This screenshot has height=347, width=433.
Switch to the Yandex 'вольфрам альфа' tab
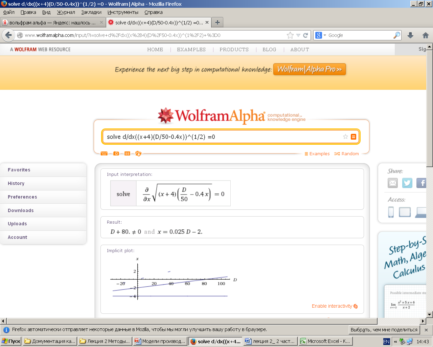(52, 22)
